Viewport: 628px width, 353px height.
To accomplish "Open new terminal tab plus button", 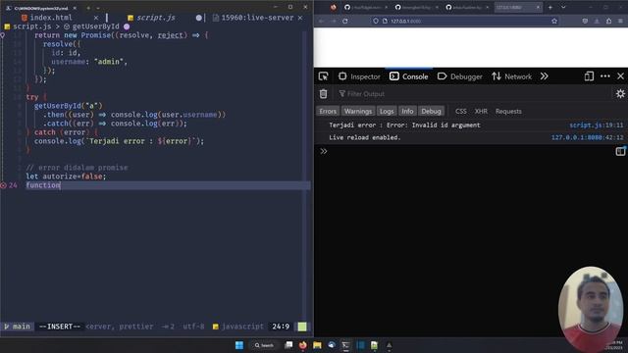I will click(x=88, y=8).
